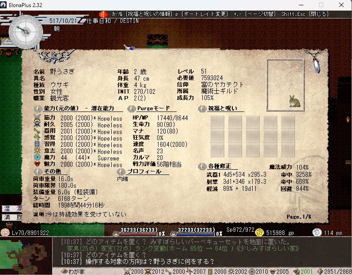Click the 各種修正 section header bullet
This screenshot has height=275, width=352.
[202, 167]
